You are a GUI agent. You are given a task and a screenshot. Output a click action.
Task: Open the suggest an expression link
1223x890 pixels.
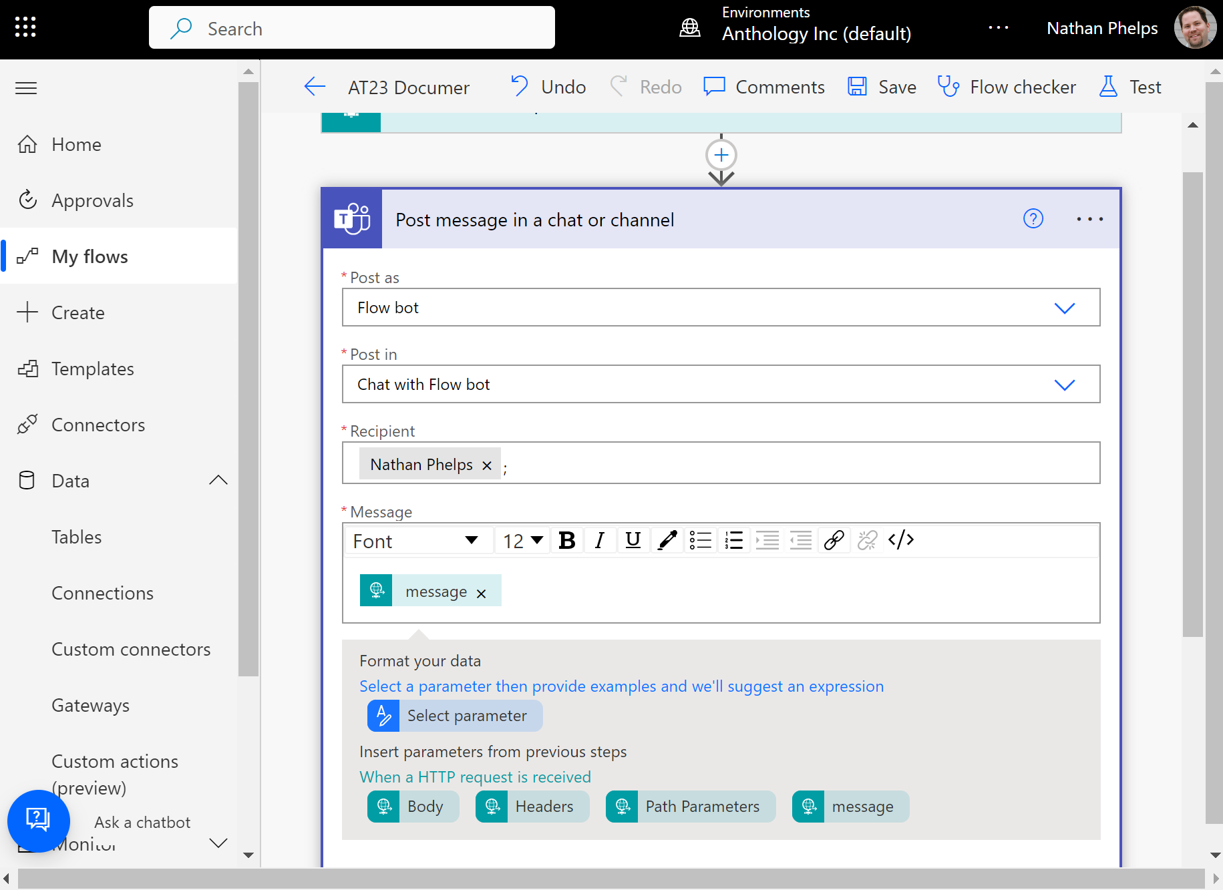click(x=621, y=686)
